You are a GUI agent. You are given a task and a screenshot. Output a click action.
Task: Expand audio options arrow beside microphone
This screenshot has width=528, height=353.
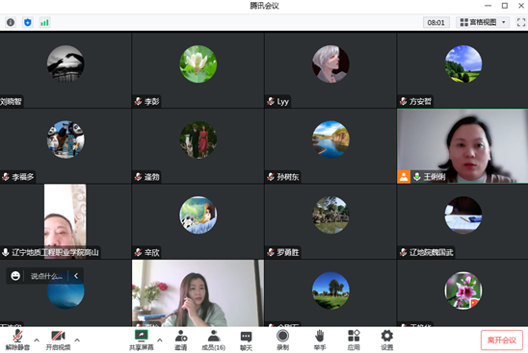(37, 340)
